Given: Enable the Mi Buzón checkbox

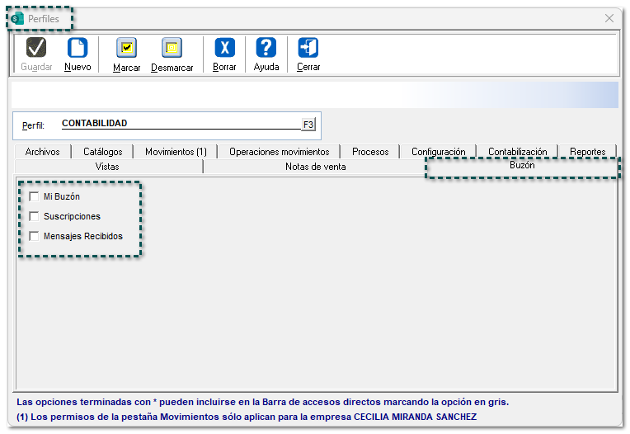Looking at the screenshot, I should [x=34, y=196].
